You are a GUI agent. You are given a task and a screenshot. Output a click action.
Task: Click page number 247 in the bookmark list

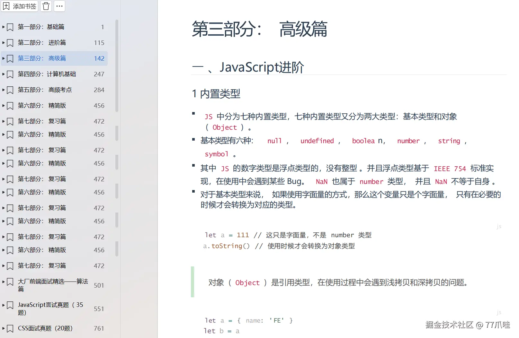[x=99, y=74]
